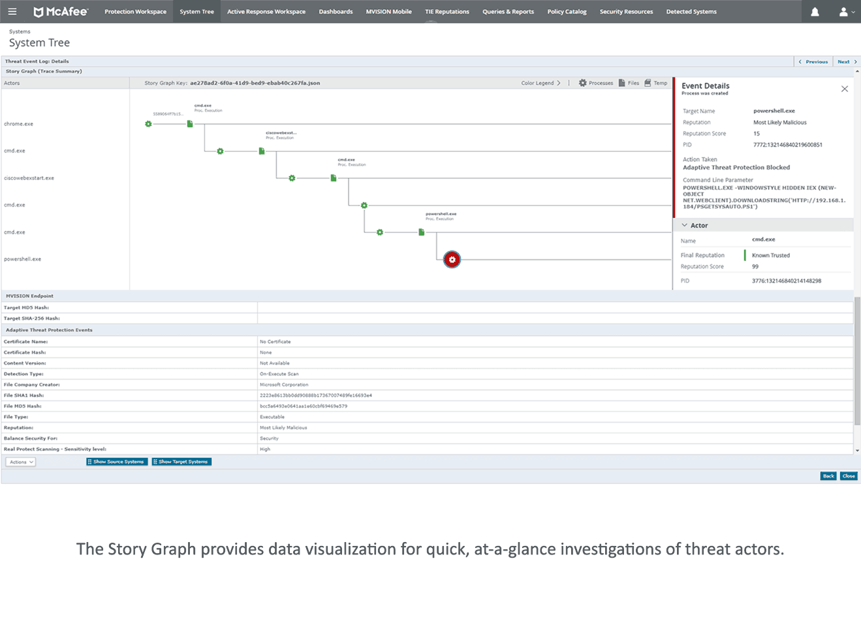The width and height of the screenshot is (861, 621).
Task: Click the target PID 7772 value
Action: [x=788, y=145]
